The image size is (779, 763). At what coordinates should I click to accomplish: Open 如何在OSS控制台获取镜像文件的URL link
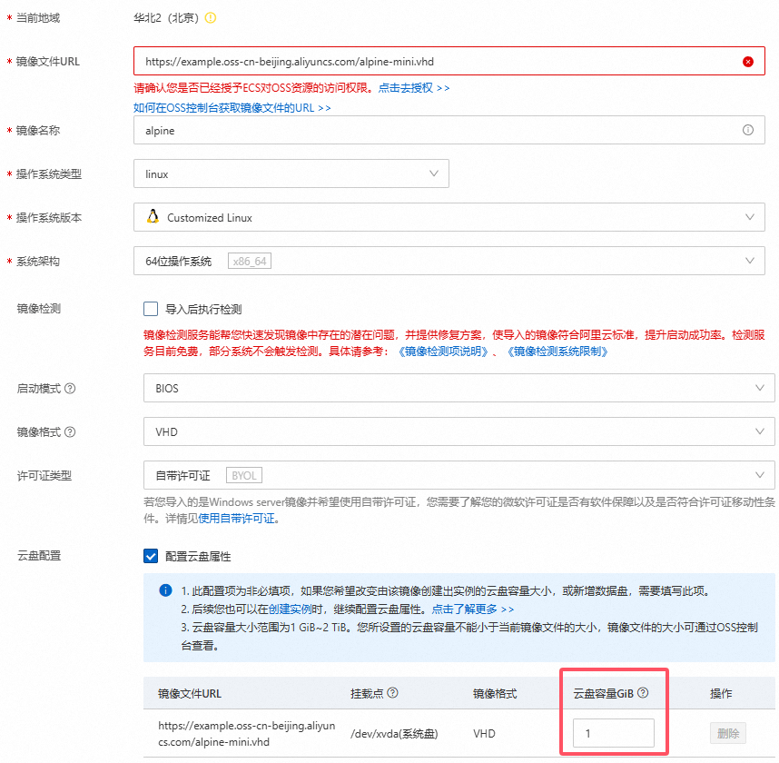pos(232,107)
